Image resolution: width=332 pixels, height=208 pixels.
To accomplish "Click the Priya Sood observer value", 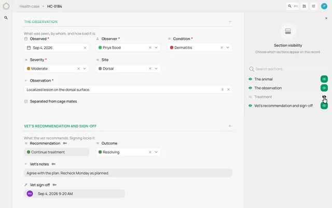I will point(112,47).
